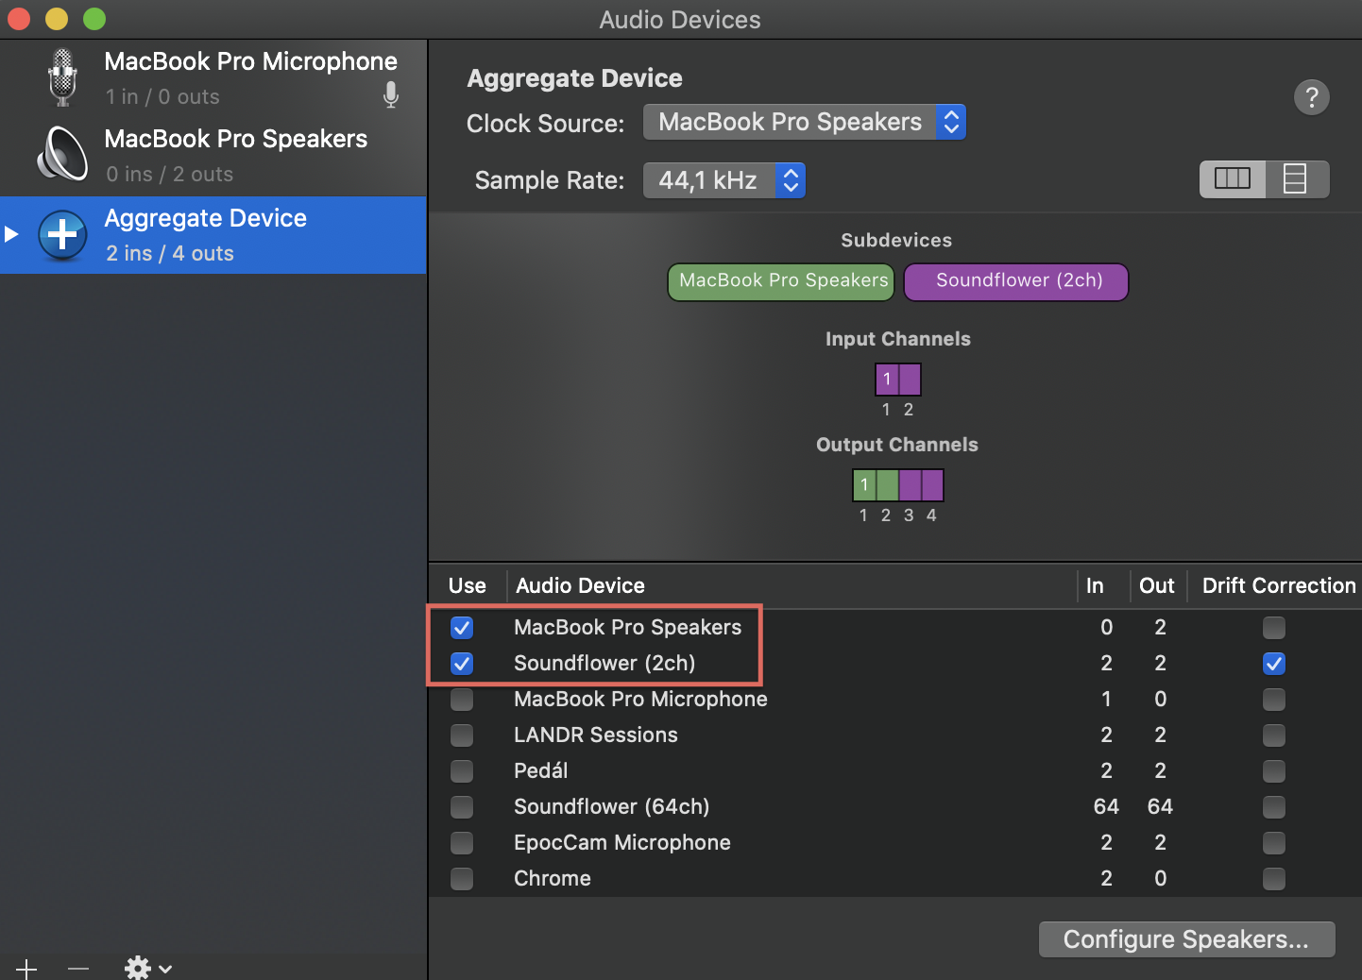Toggle drift correction for Soundflower (64ch)

(x=1274, y=807)
